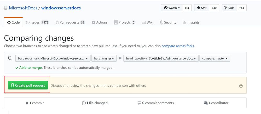View the 0 commit comments summary
Screen dimensions: 261x114
pos(156,103)
